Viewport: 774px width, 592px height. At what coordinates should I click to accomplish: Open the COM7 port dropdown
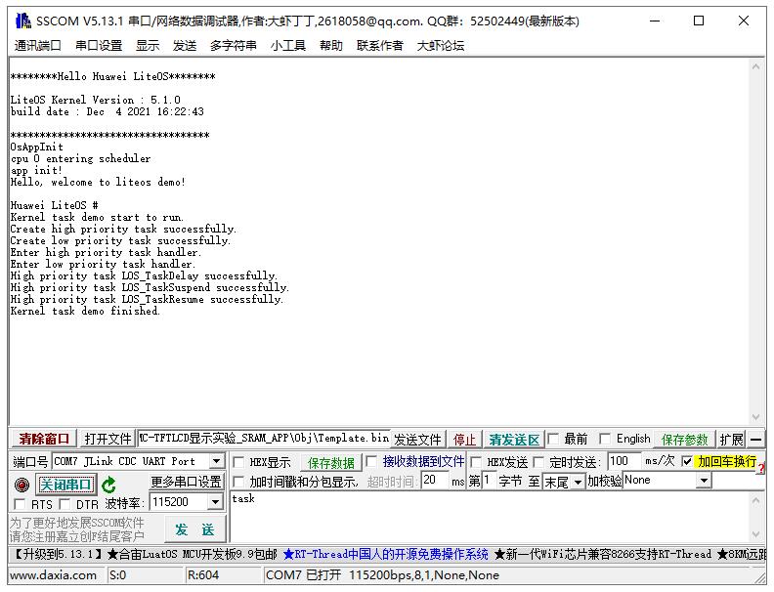216,461
